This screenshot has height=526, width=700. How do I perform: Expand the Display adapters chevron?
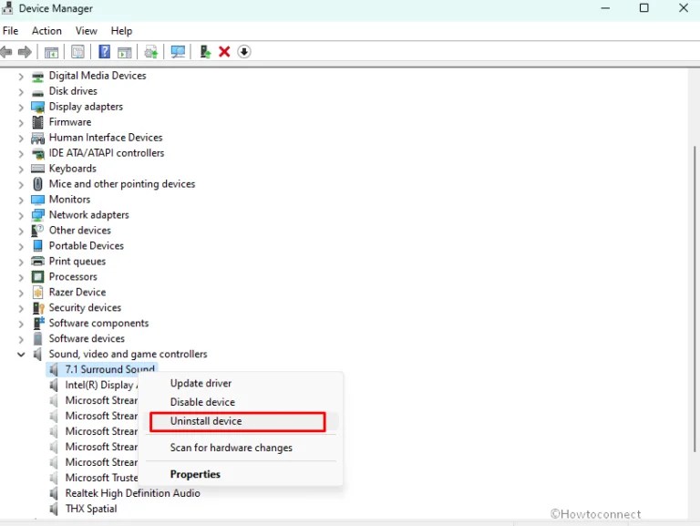click(x=21, y=108)
